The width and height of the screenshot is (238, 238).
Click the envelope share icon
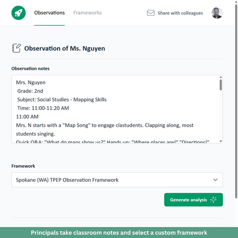(x=150, y=13)
